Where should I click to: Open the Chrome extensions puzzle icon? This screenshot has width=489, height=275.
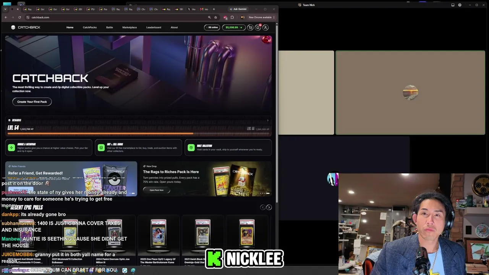pos(232,17)
